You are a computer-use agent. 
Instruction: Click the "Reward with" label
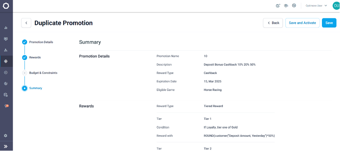(x=165, y=136)
